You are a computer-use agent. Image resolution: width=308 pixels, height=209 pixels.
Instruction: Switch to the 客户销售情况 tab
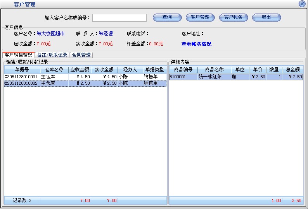point(19,55)
